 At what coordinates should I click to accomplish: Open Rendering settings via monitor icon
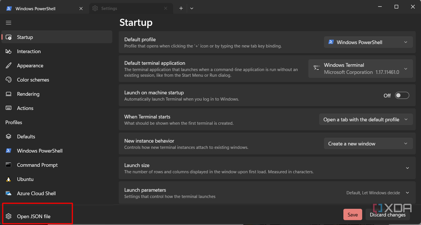point(9,94)
